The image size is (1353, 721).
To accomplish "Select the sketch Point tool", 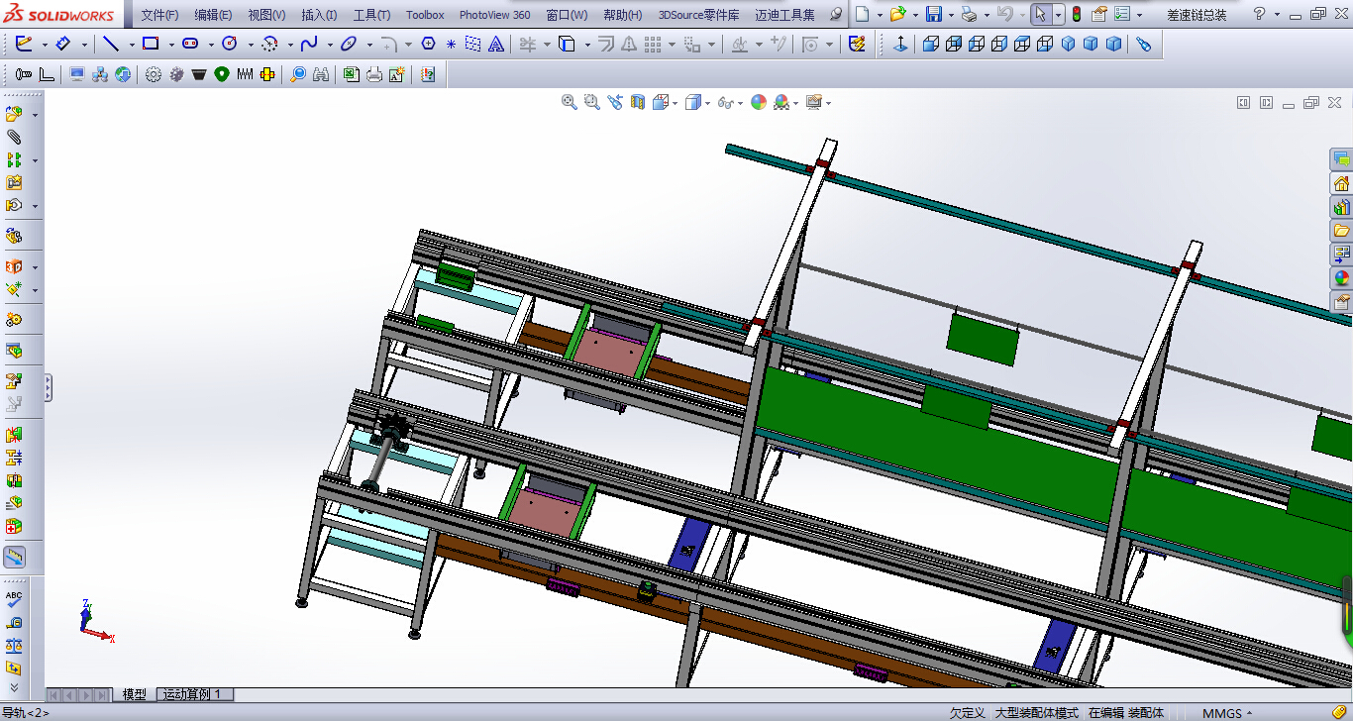I will pos(451,44).
